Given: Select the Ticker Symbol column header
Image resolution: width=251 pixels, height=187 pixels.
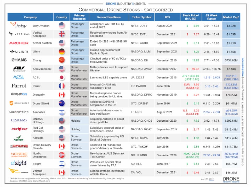Looking at the screenshot, I should pyautogui.click(x=141, y=17).
